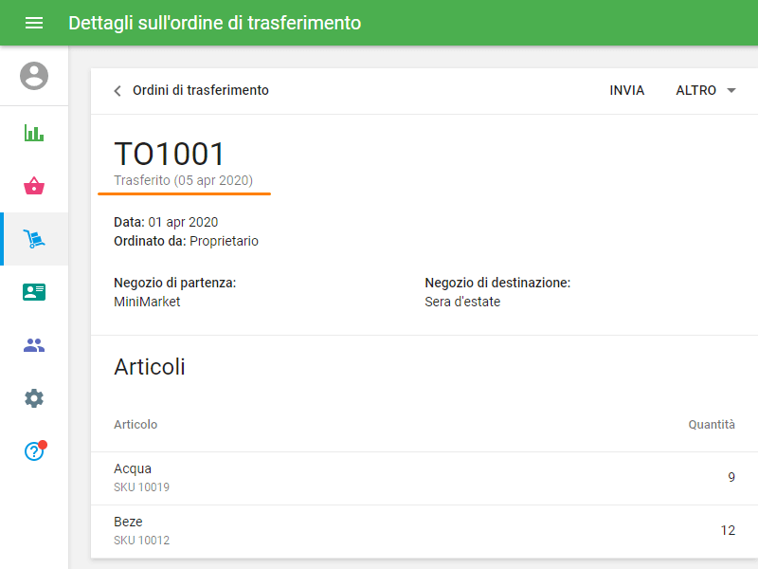Click the Articolo column header
The height and width of the screenshot is (569, 758).
[135, 424]
